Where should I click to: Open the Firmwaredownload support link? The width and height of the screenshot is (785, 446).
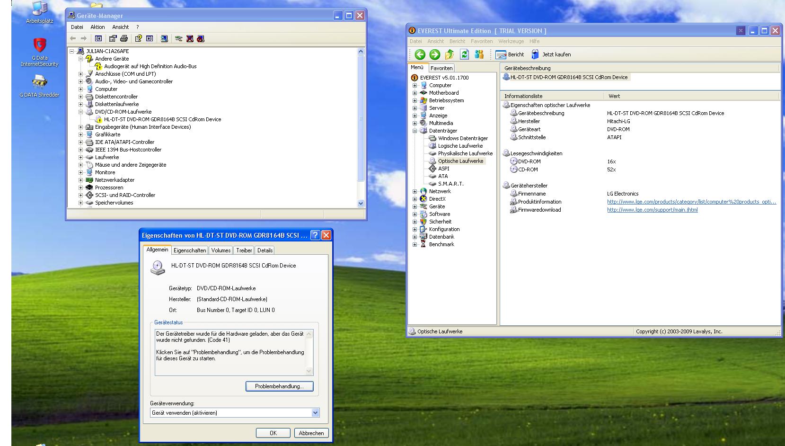(653, 210)
